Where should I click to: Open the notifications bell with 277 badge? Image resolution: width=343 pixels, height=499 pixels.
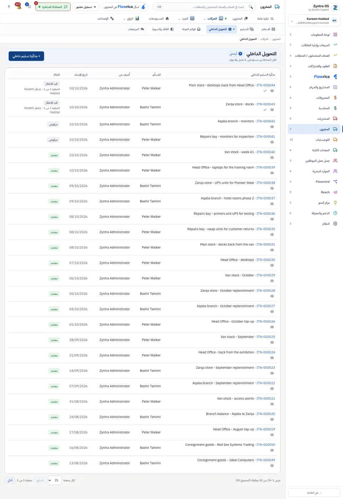pyautogui.click(x=18, y=6)
